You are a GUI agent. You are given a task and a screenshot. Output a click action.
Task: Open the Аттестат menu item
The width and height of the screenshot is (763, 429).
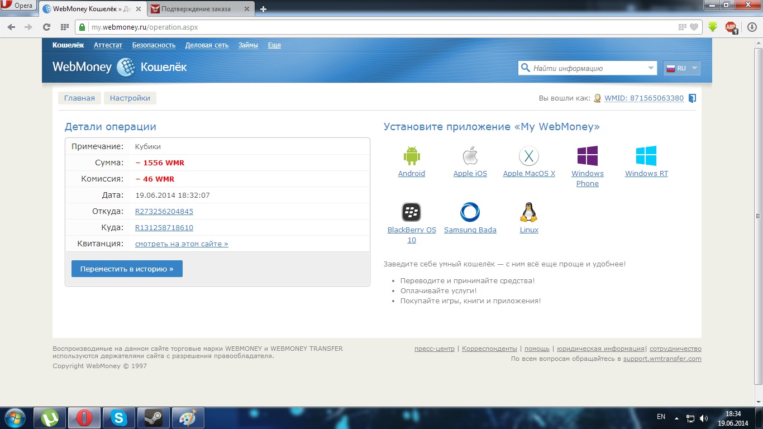[108, 45]
